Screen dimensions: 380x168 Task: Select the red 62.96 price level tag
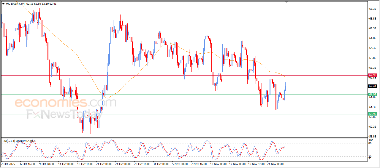point(373,75)
